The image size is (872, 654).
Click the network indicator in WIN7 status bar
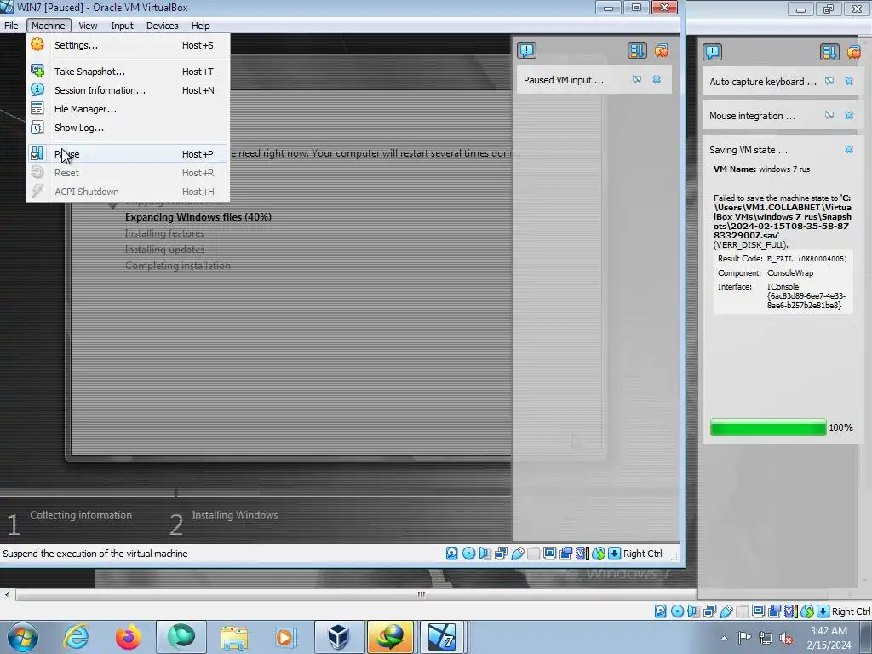tap(501, 554)
